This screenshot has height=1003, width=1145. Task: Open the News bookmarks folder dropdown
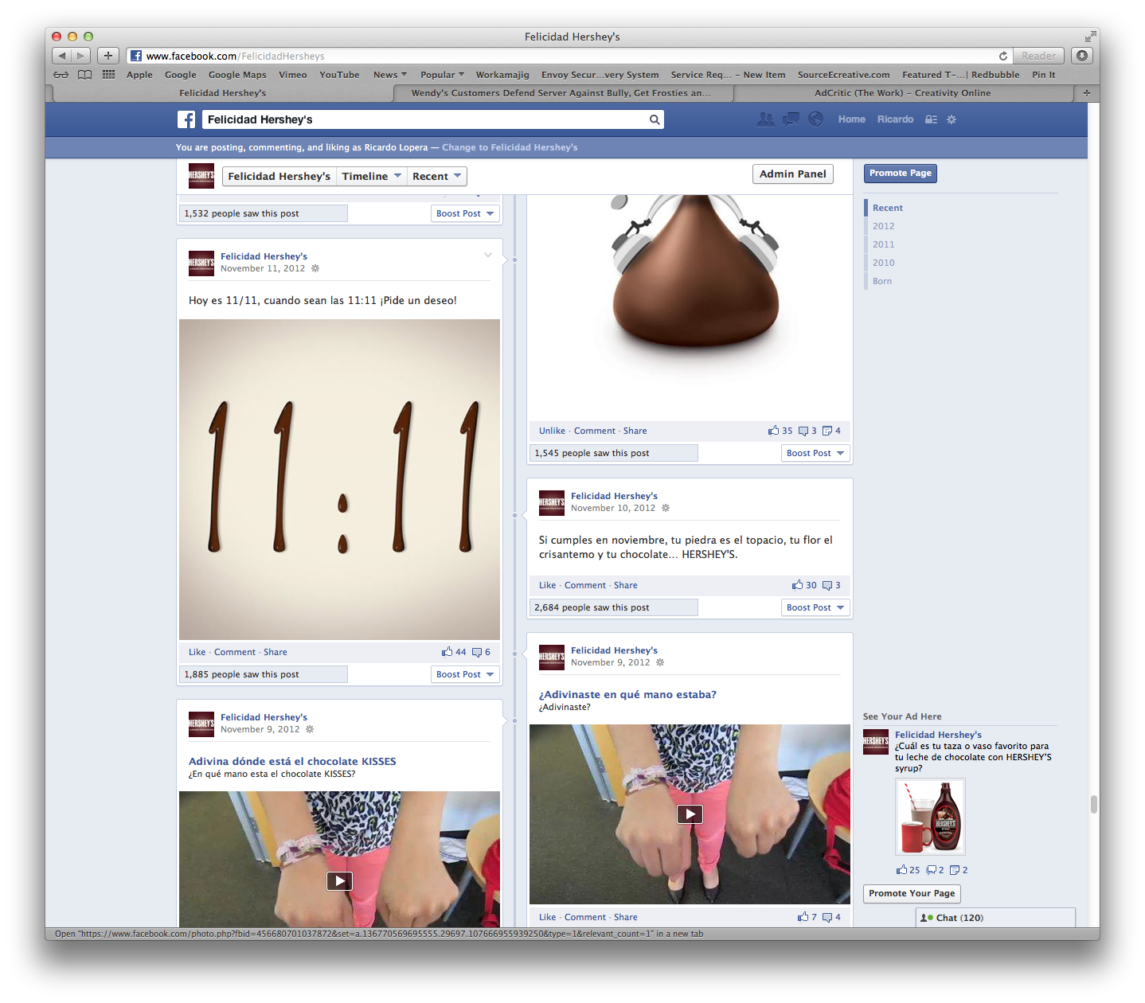(390, 75)
